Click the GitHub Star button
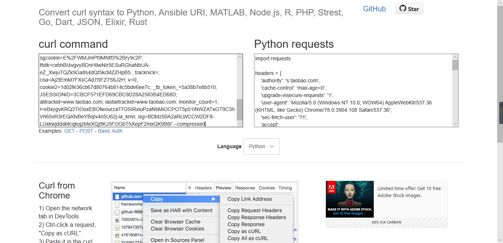This screenshot has height=243, width=503. 409,8
